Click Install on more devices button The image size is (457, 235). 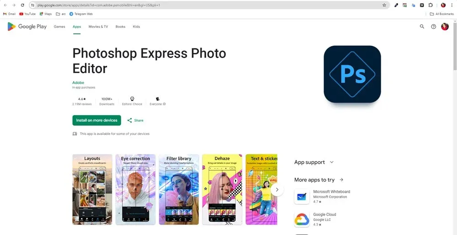(x=97, y=120)
